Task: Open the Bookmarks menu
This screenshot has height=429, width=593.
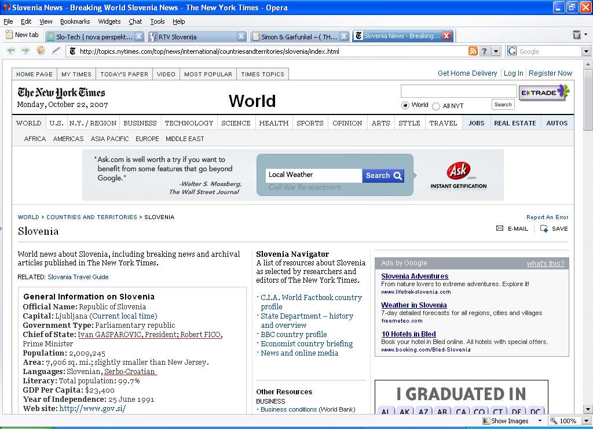Action: [75, 21]
